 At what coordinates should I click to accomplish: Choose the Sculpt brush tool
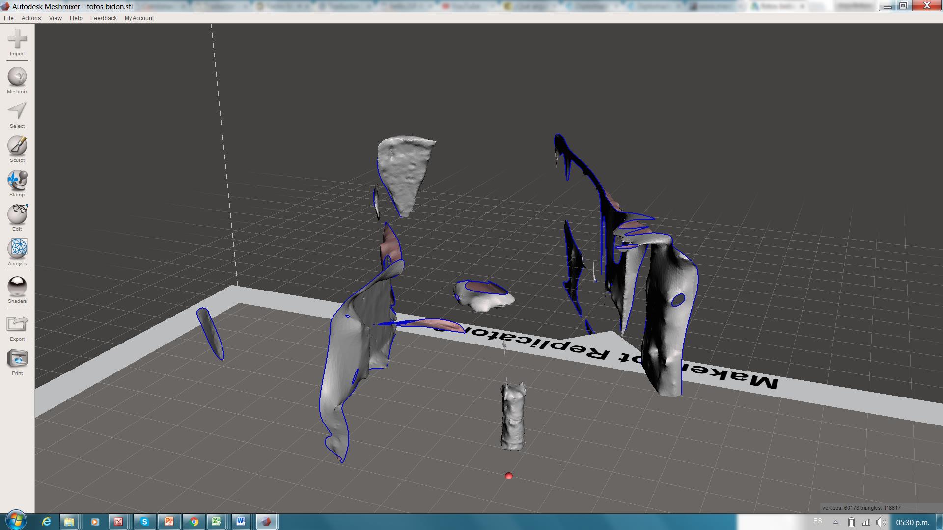tap(17, 146)
